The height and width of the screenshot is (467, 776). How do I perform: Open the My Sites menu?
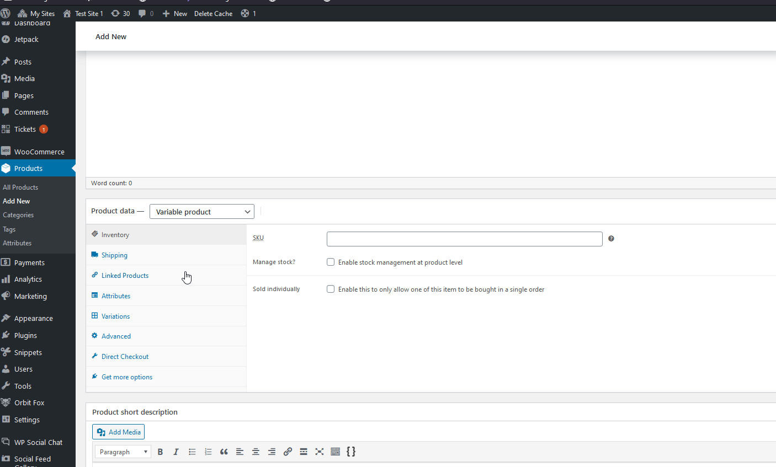[x=36, y=13]
